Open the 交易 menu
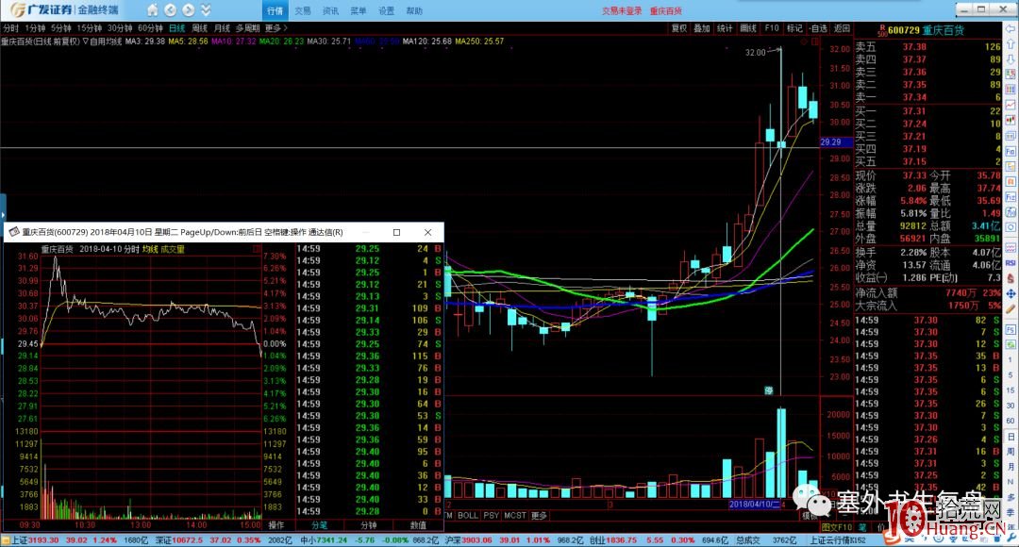 pos(303,11)
